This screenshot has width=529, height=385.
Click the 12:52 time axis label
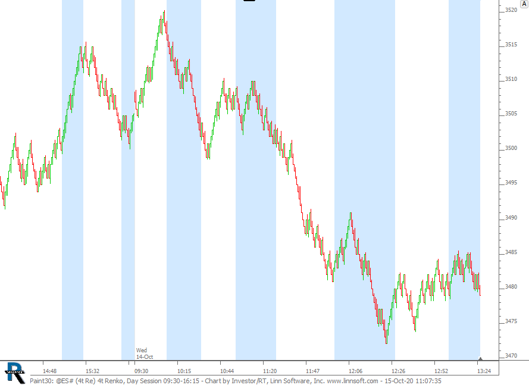[x=442, y=371]
